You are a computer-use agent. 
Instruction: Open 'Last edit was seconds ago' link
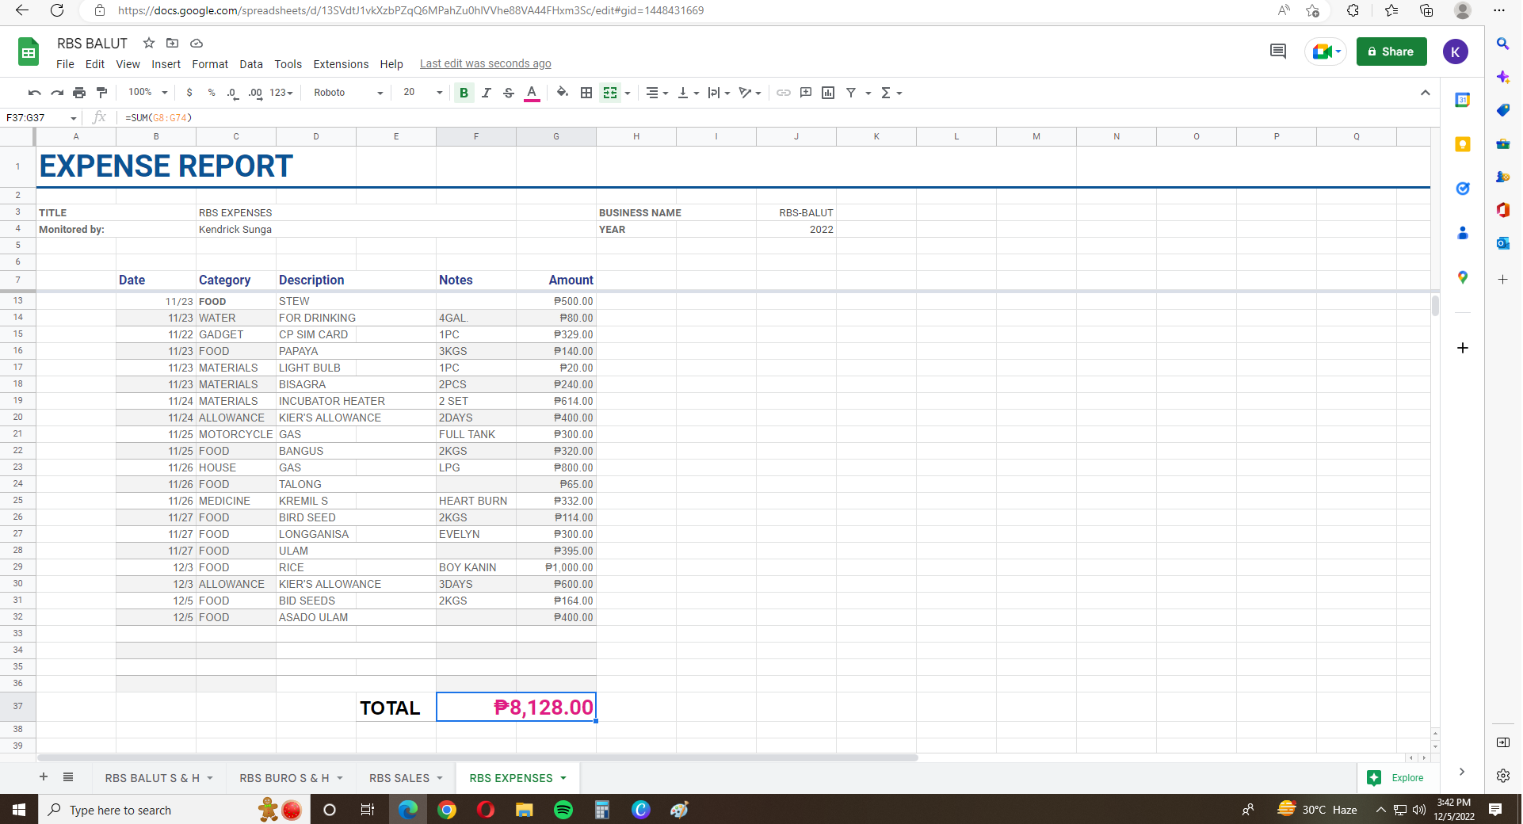point(485,64)
